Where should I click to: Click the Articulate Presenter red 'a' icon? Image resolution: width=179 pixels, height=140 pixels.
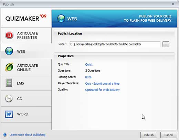click(x=9, y=35)
